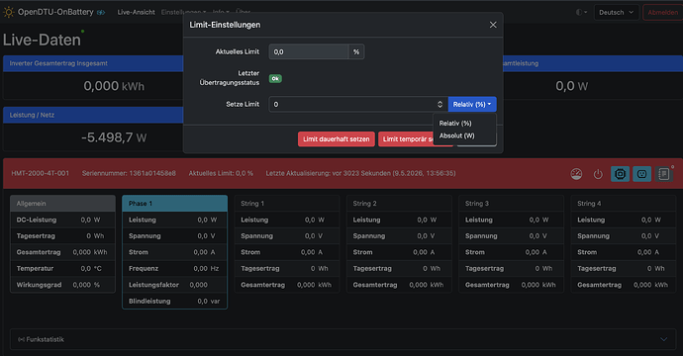This screenshot has width=683, height=356.
Task: Click the Funkstatistik broadcast icon
Action: click(21, 339)
